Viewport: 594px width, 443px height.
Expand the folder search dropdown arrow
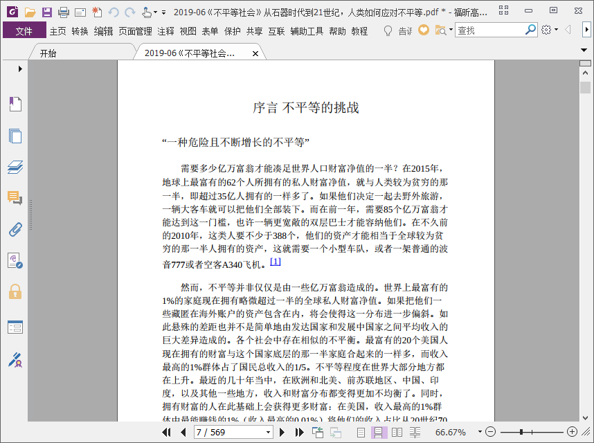click(x=451, y=30)
